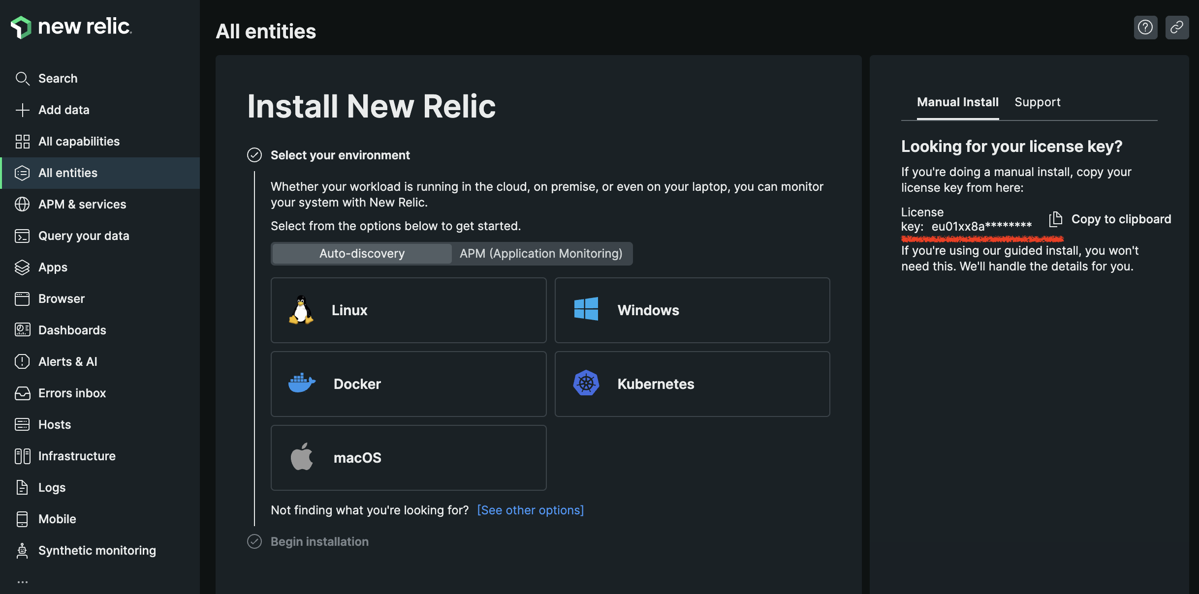
Task: Click the APM & services globe icon
Action: point(22,205)
